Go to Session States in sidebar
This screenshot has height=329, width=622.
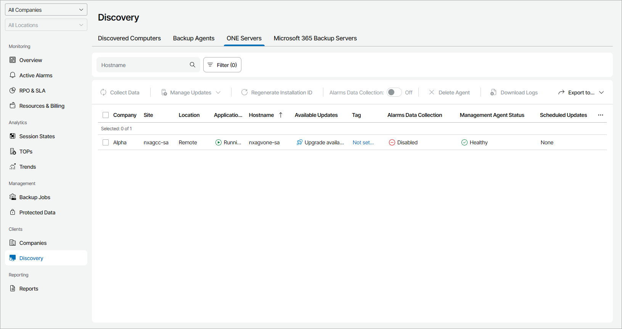click(x=37, y=136)
